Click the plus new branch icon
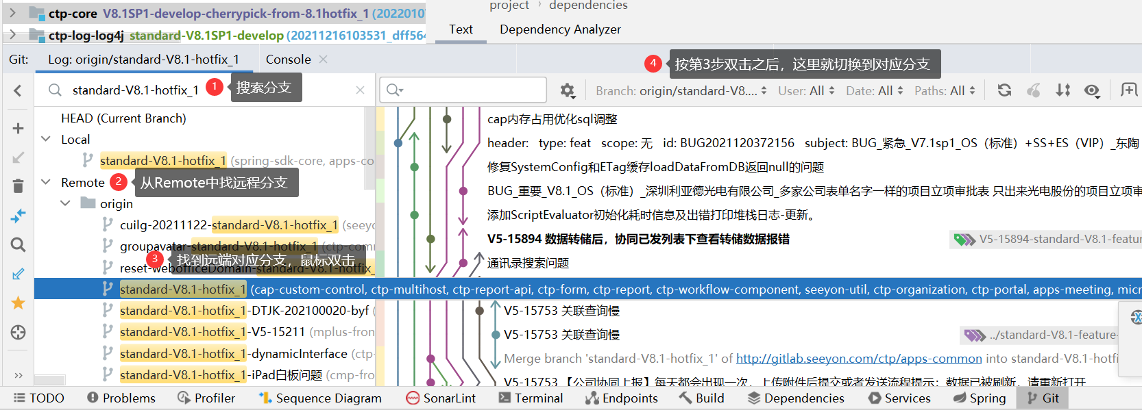The width and height of the screenshot is (1142, 410). (19, 128)
